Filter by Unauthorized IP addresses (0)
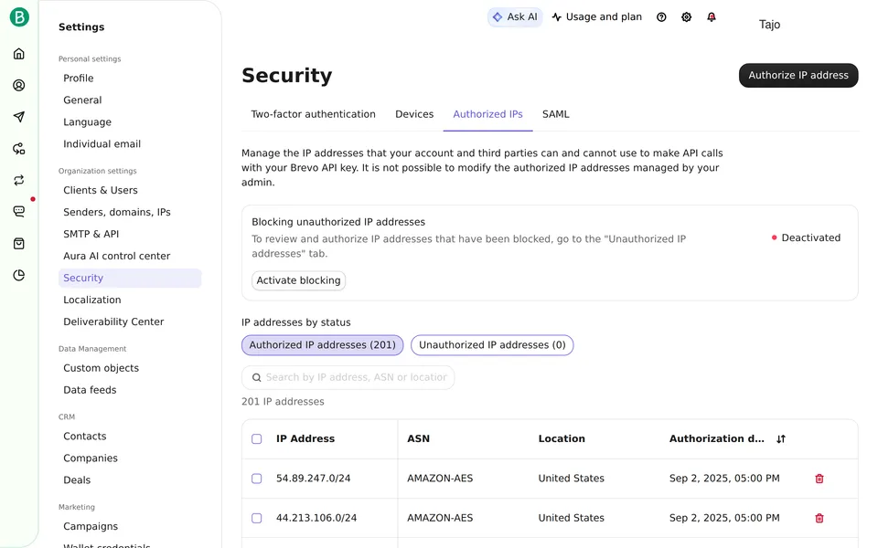878x548 pixels. coord(492,345)
